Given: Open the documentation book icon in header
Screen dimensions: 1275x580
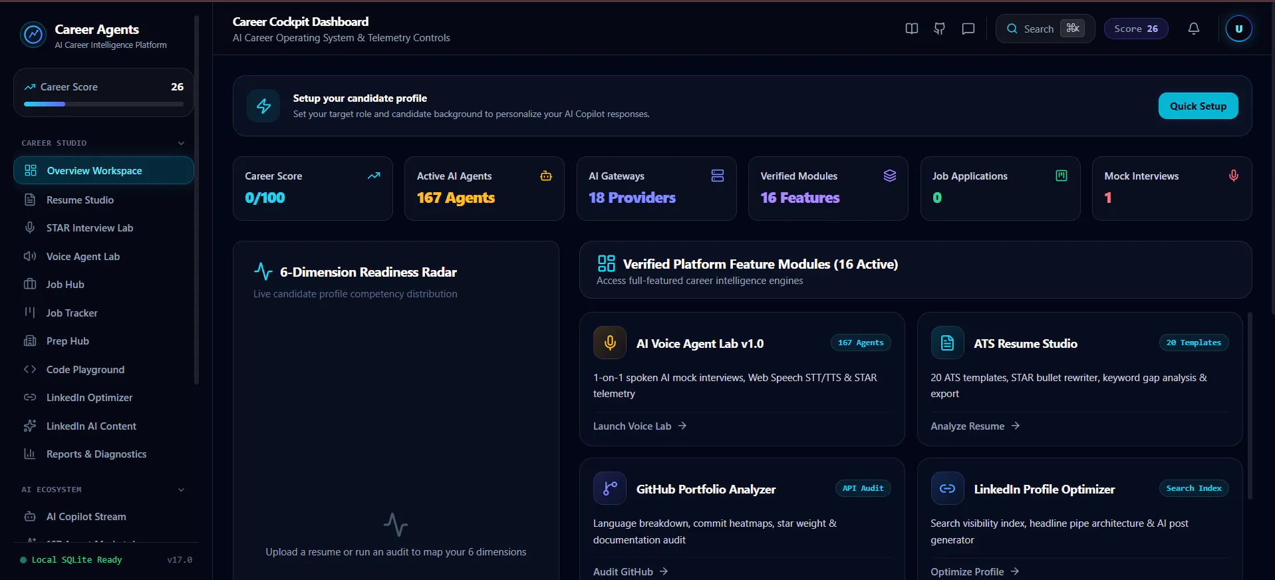Looking at the screenshot, I should [x=912, y=29].
